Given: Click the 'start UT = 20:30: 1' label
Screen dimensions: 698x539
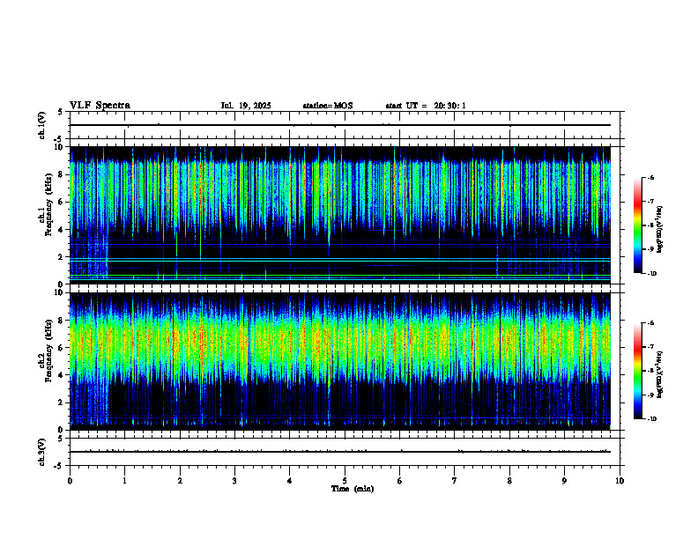Looking at the screenshot, I should pyautogui.click(x=426, y=106).
